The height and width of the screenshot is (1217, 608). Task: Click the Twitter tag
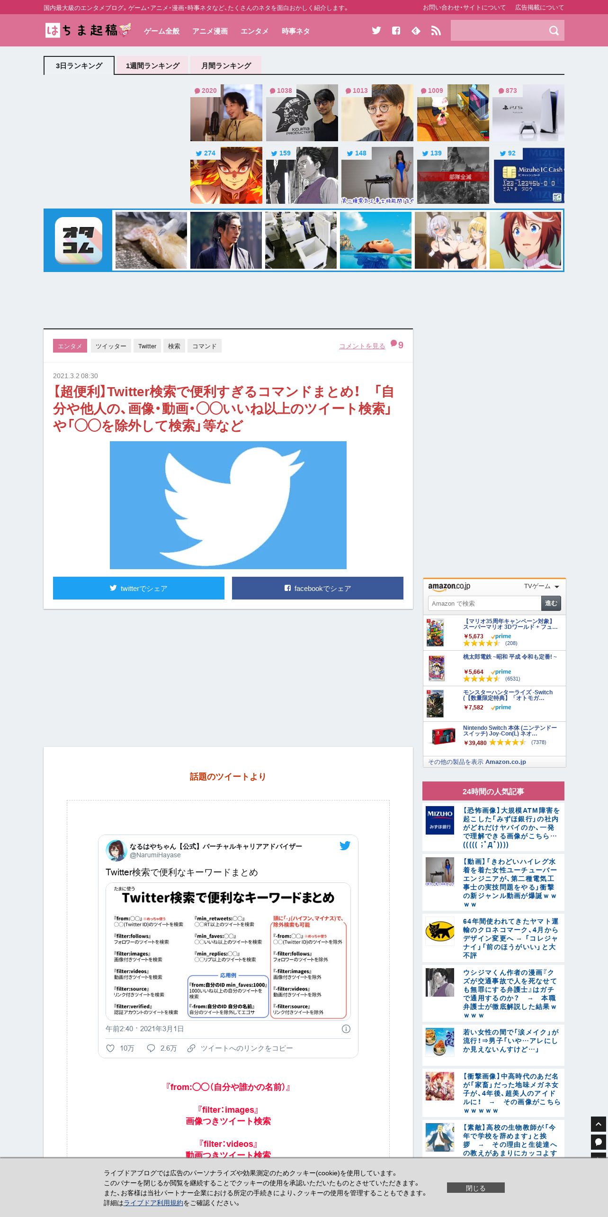tap(147, 346)
